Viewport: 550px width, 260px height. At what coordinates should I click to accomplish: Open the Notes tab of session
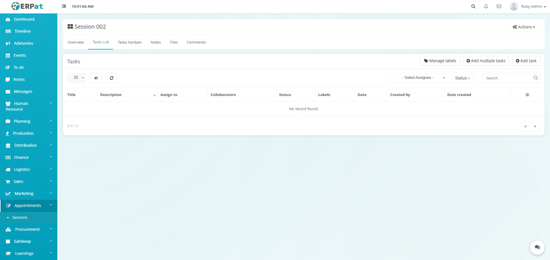pos(156,42)
